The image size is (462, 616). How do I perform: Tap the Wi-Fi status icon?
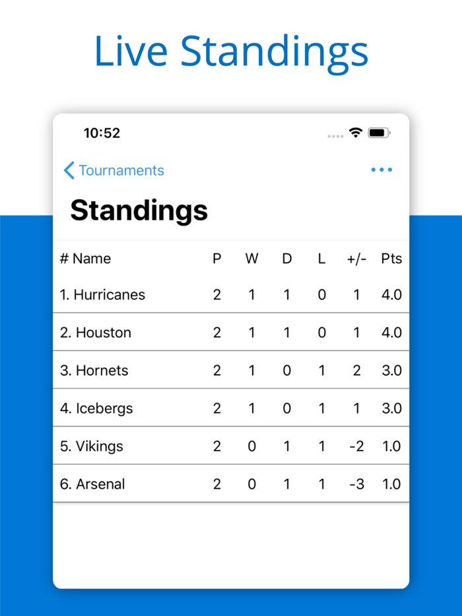pos(355,132)
